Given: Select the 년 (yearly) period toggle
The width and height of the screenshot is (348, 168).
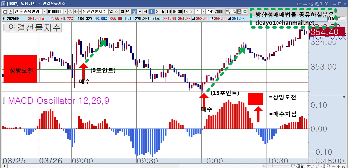Looking at the screenshot, I should click(128, 11).
